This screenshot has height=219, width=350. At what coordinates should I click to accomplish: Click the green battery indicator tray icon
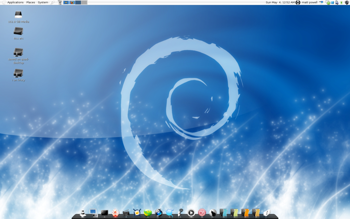[x=341, y=3]
